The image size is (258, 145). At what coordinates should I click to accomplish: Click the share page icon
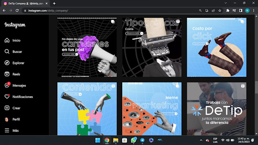coord(213,11)
